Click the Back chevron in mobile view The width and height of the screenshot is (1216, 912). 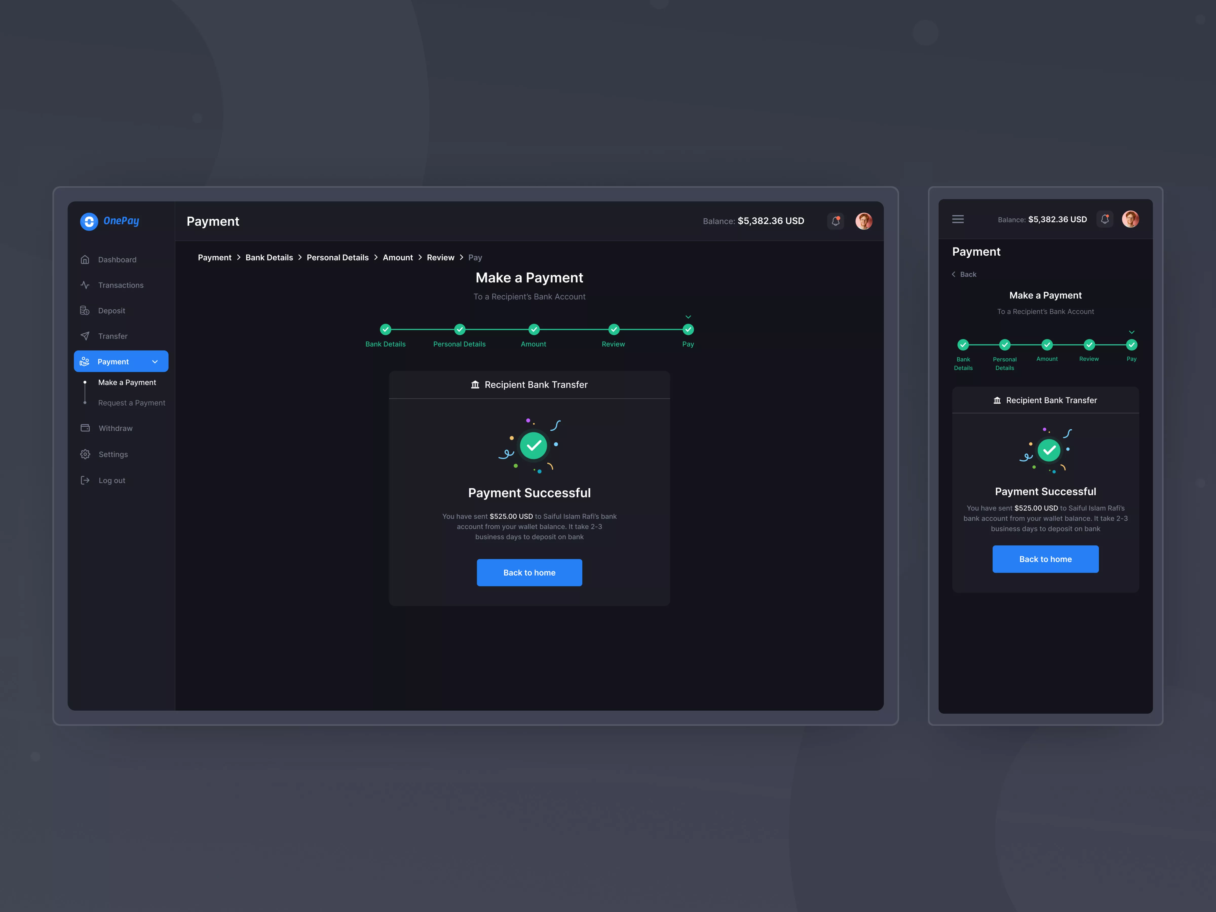954,274
